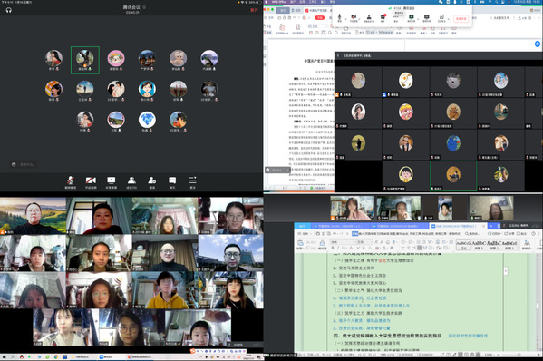The height and width of the screenshot is (361, 543).
Task: Click the invite icon in the dark meeting toolbar
Action: (152, 180)
